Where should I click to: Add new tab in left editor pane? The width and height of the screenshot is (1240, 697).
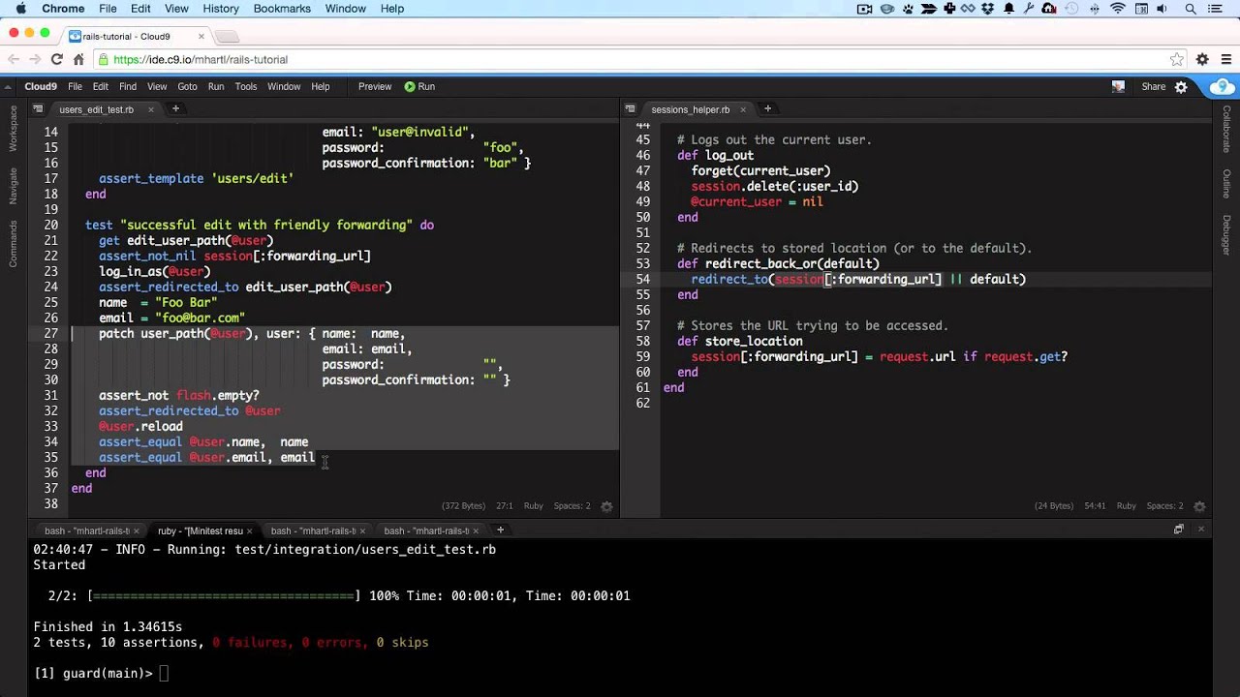click(175, 109)
